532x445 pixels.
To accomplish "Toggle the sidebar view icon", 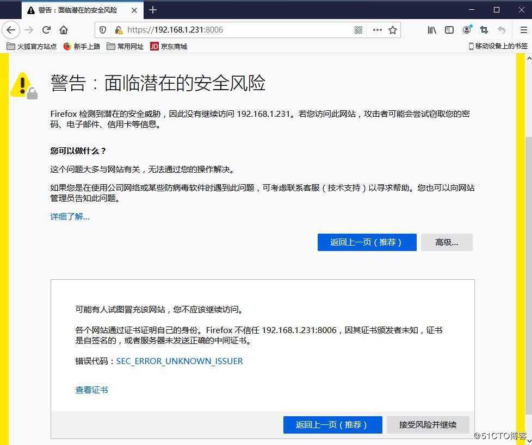I will tap(449, 30).
